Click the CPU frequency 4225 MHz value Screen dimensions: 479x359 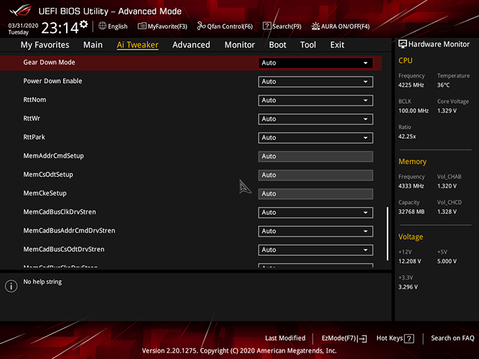(x=411, y=85)
